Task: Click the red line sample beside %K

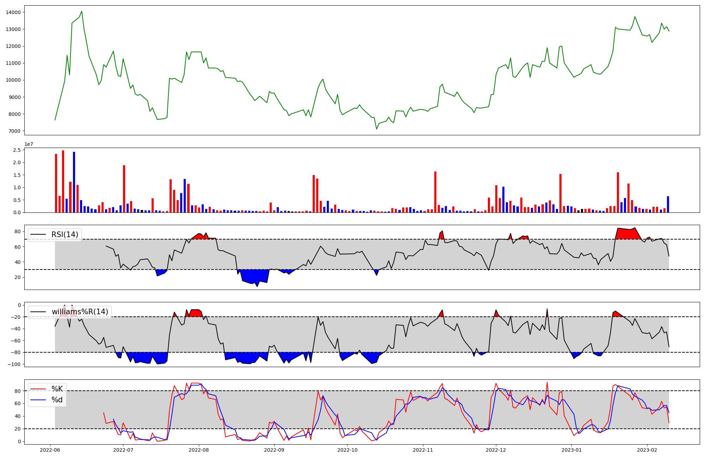Action: 38,389
